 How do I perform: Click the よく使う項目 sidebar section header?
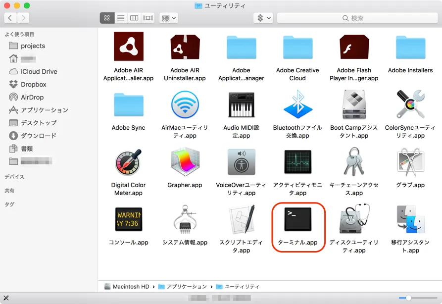[x=19, y=34]
